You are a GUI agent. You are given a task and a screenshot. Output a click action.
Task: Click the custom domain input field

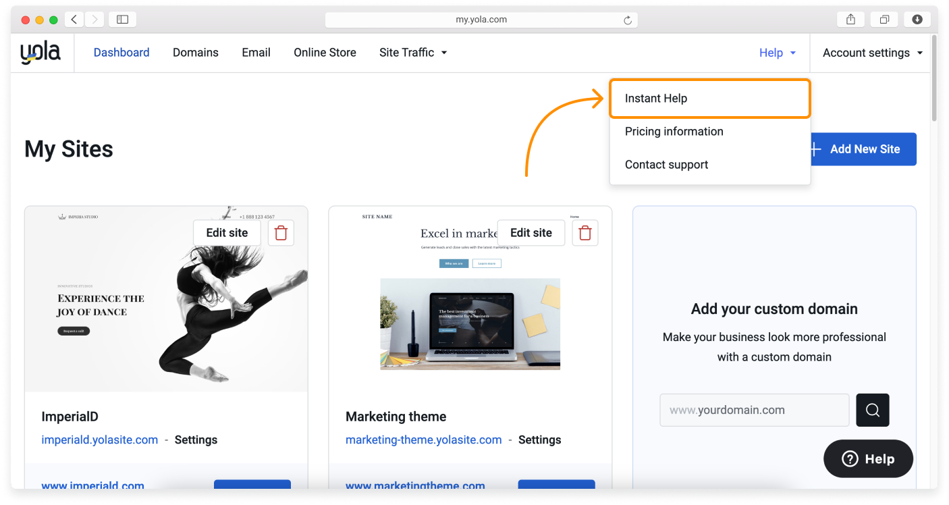point(754,410)
